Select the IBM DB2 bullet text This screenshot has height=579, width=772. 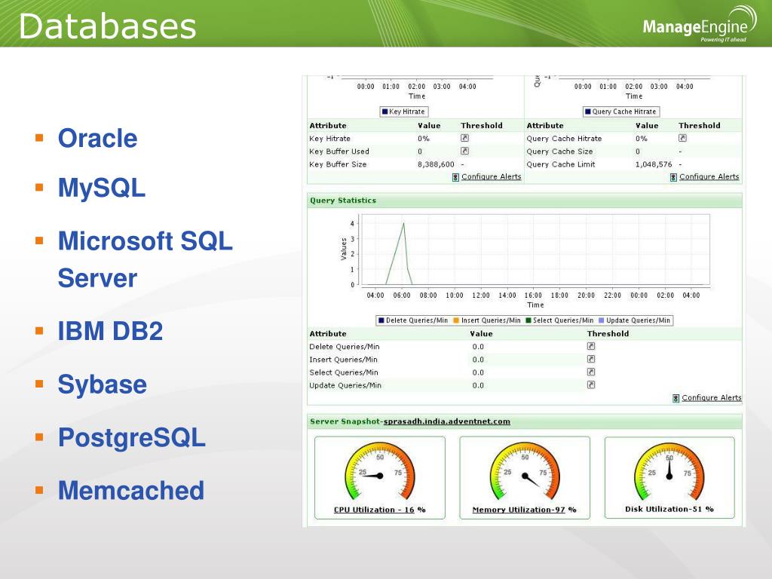(110, 330)
